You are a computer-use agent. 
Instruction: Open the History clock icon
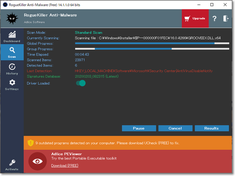pos(12,67)
